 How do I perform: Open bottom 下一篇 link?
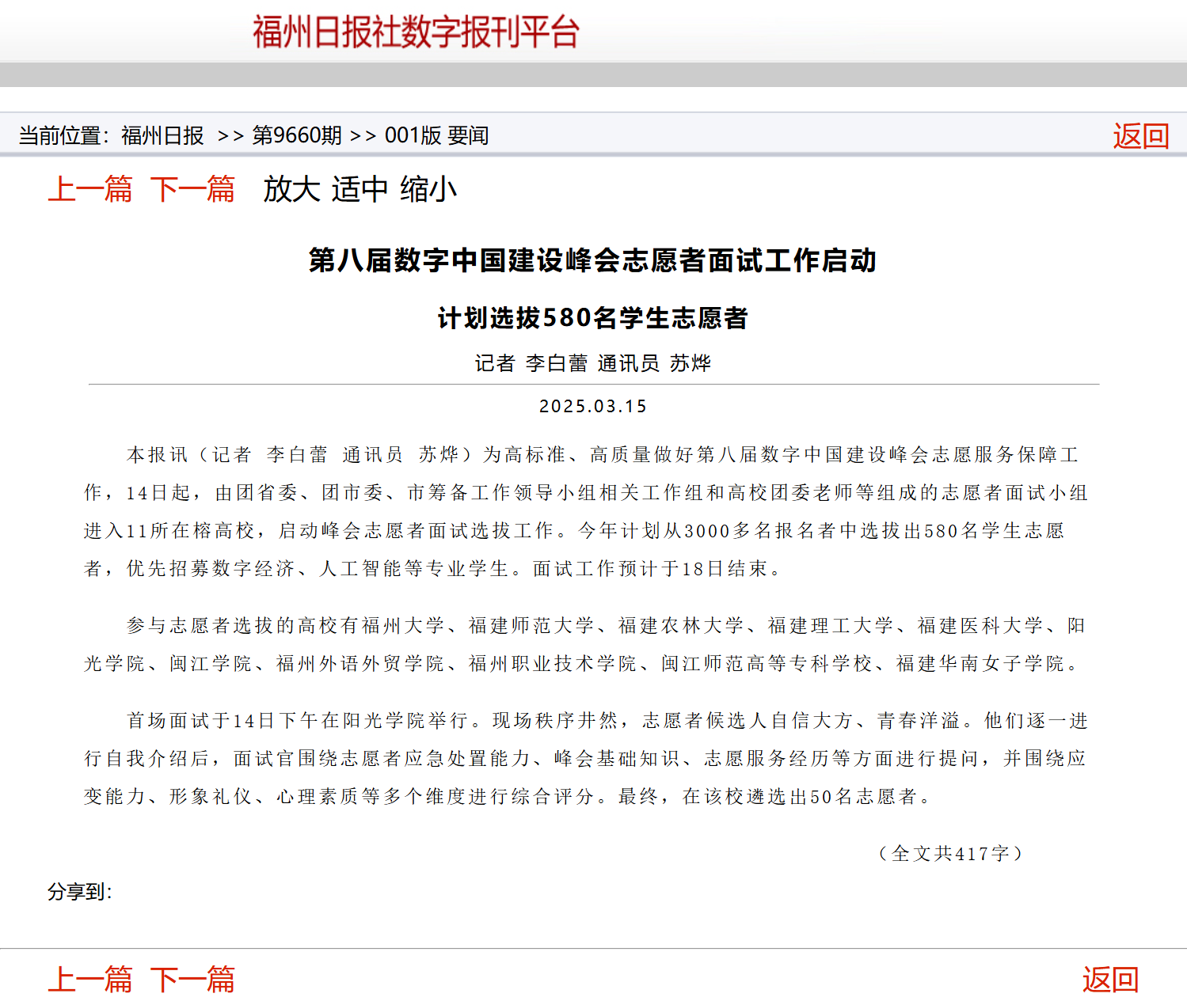[192, 980]
